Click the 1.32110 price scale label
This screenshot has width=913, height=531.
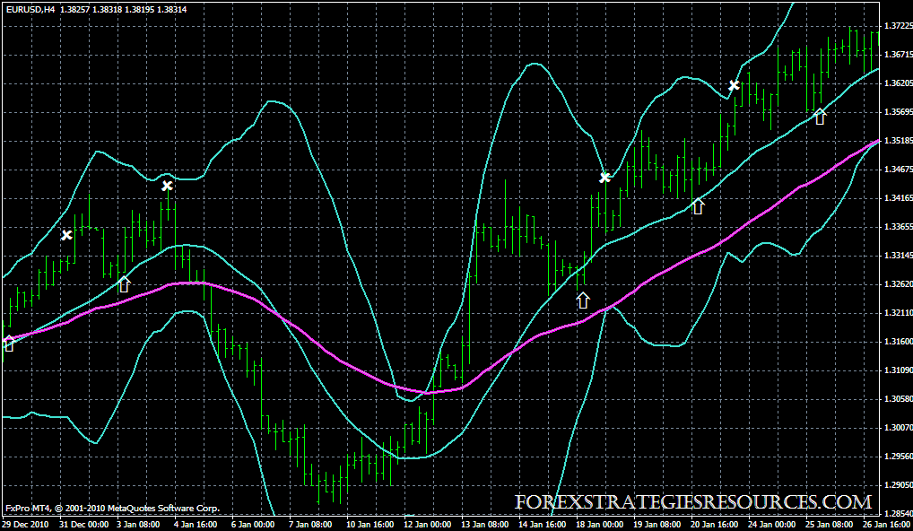897,313
